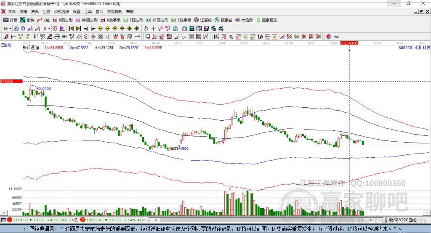
Task: Click the 深 index status icon
Action: [x=83, y=220]
